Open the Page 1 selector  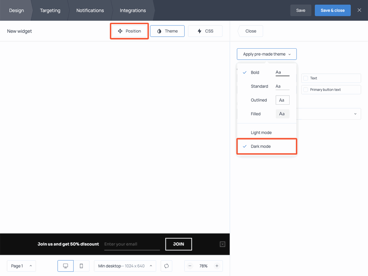pos(21,266)
